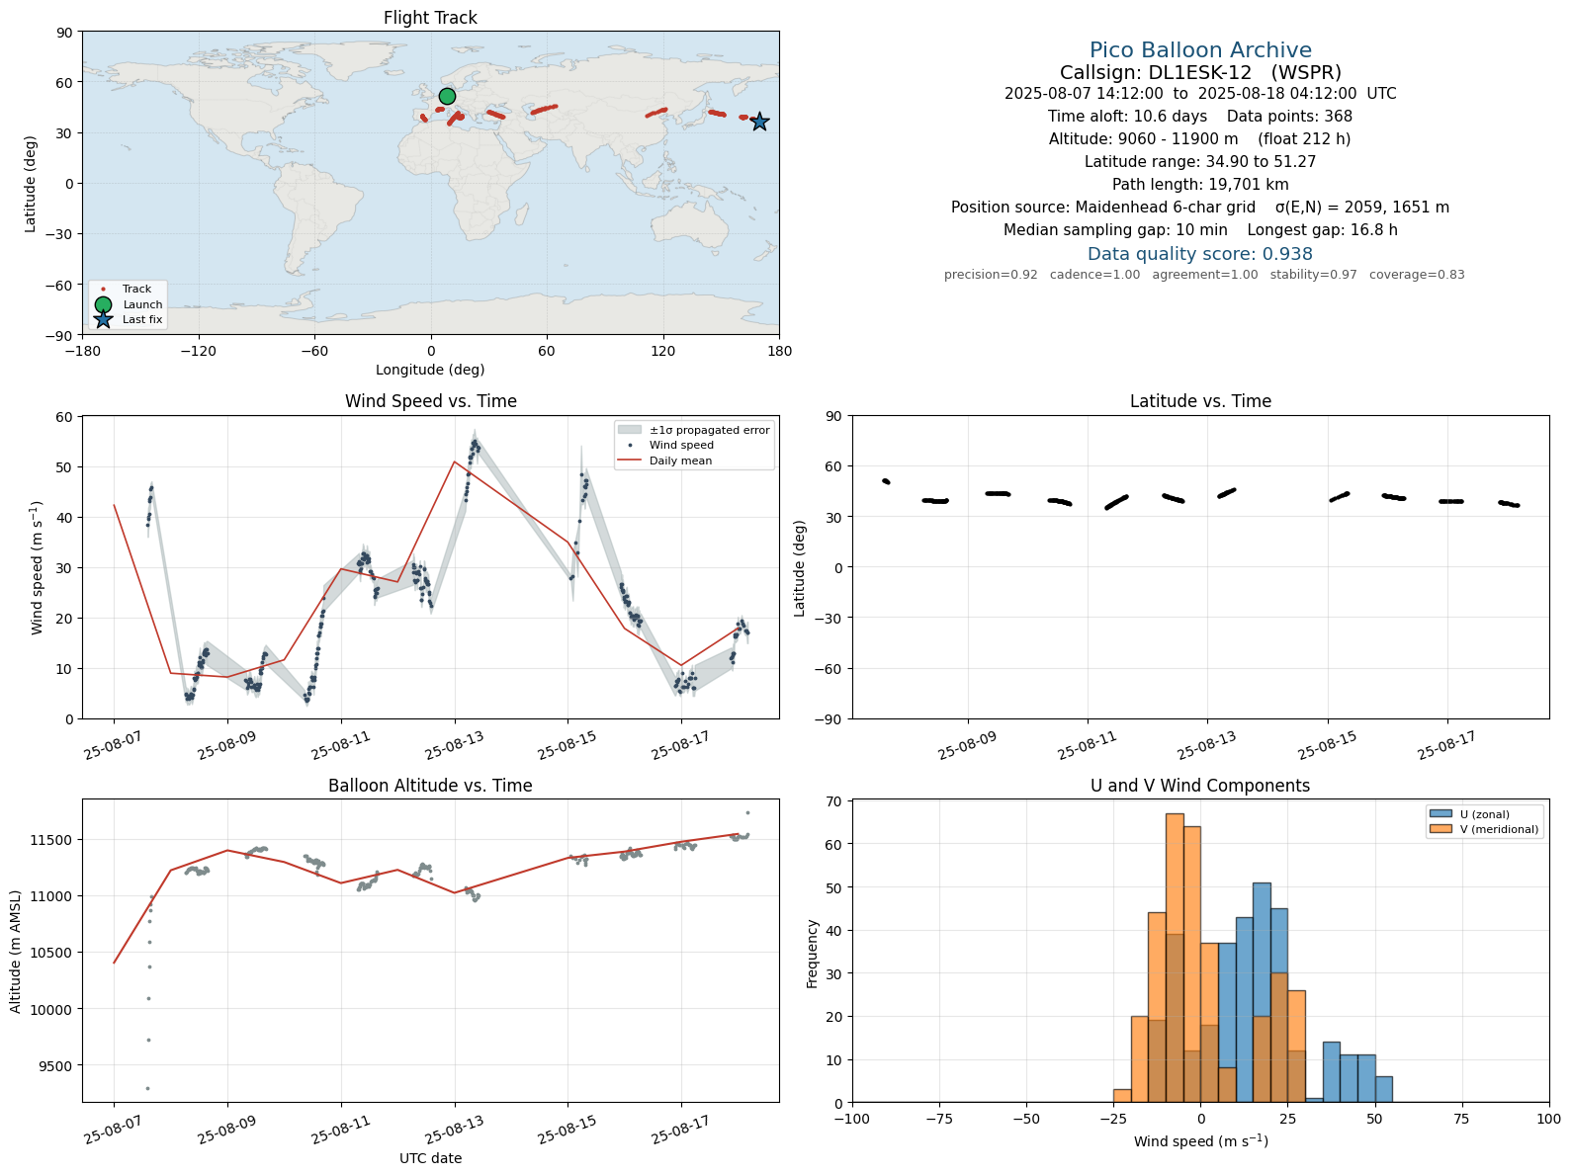The image size is (1571, 1175).
Task: Click the "Median sampling gap: 10 min" line
Action: pyautogui.click(x=1200, y=230)
